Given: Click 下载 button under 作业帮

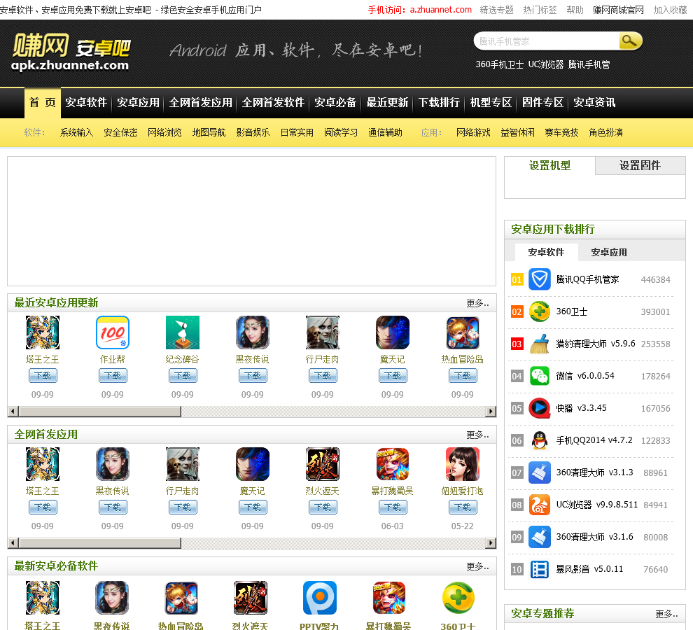Looking at the screenshot, I should [x=113, y=376].
